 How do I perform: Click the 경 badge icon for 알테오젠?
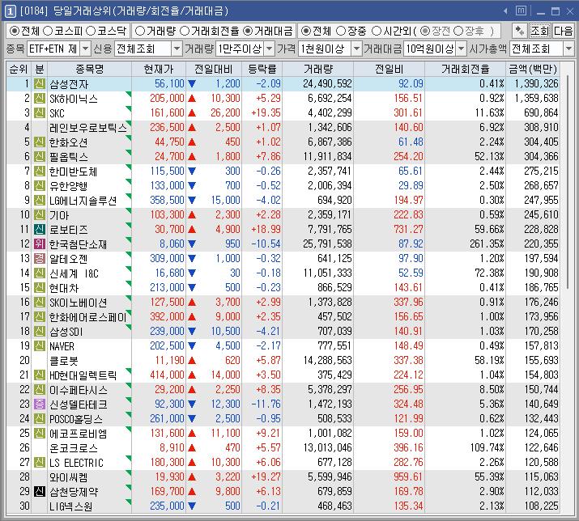pyautogui.click(x=40, y=258)
